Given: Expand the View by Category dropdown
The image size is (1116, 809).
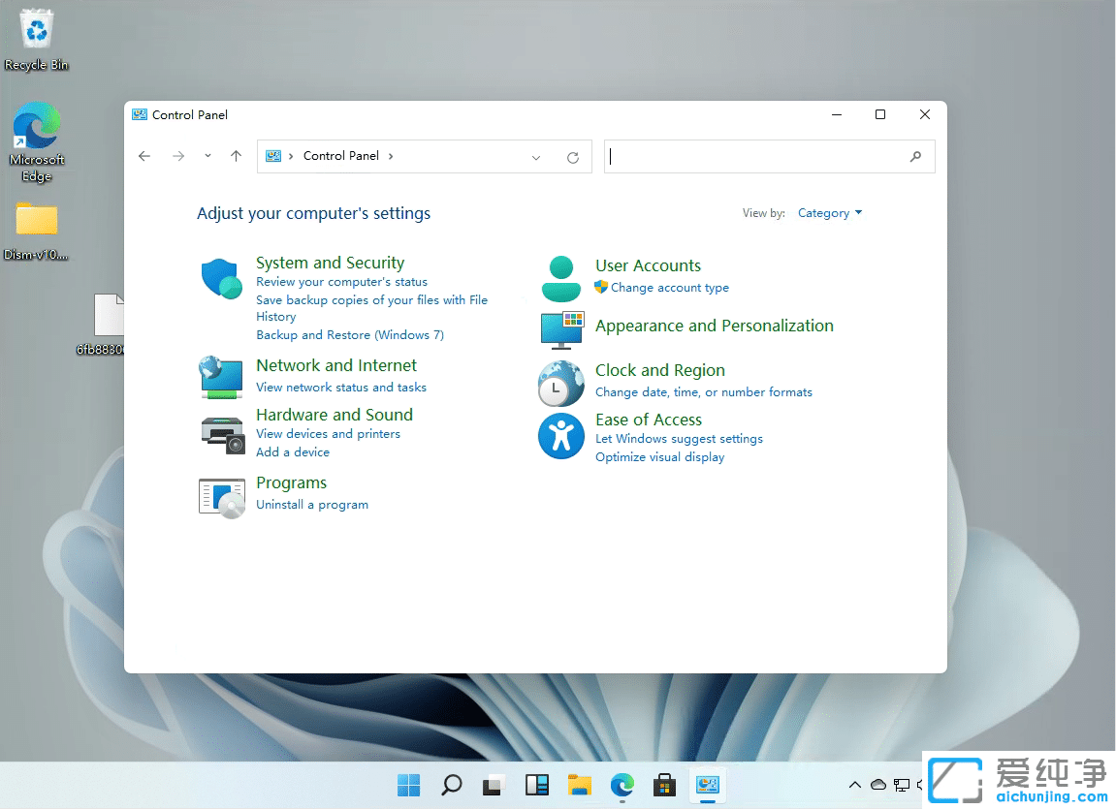Looking at the screenshot, I should [830, 212].
